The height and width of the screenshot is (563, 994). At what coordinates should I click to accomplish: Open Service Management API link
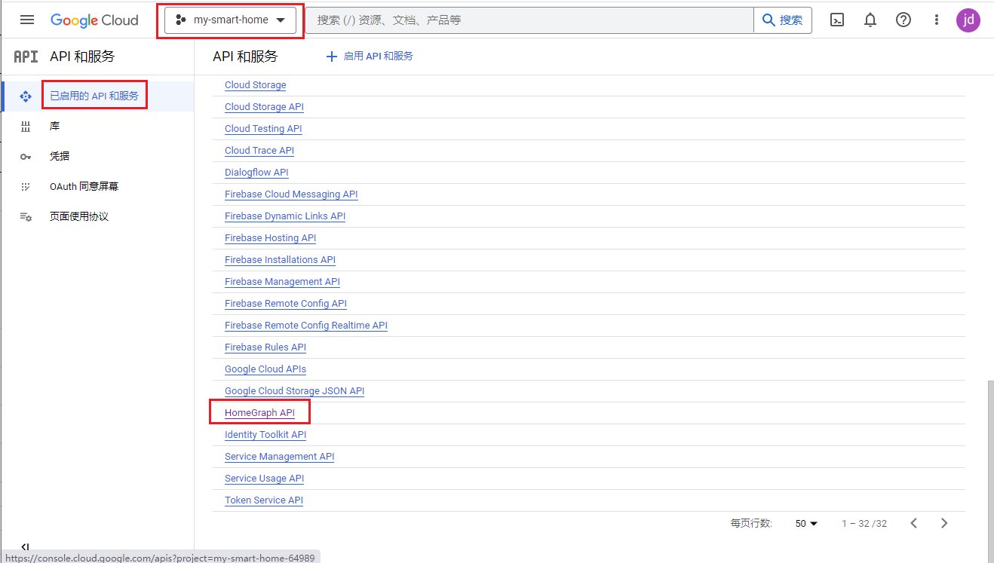tap(279, 457)
